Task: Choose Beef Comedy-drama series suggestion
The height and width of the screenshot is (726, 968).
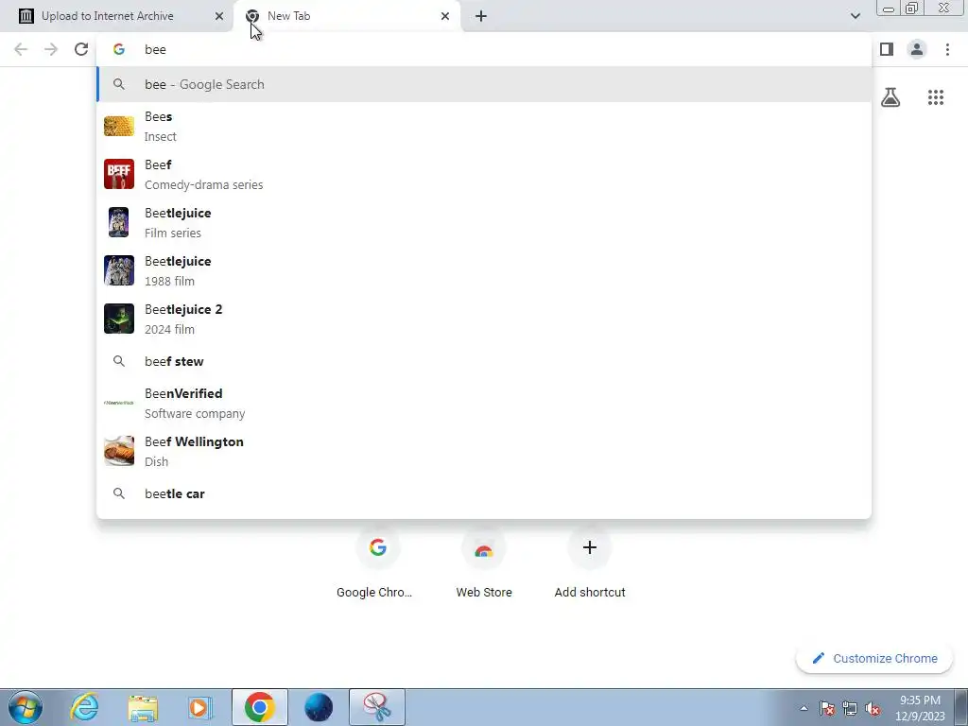Action: pos(484,175)
